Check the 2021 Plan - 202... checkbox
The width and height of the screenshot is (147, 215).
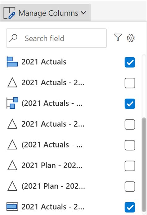[130, 166]
